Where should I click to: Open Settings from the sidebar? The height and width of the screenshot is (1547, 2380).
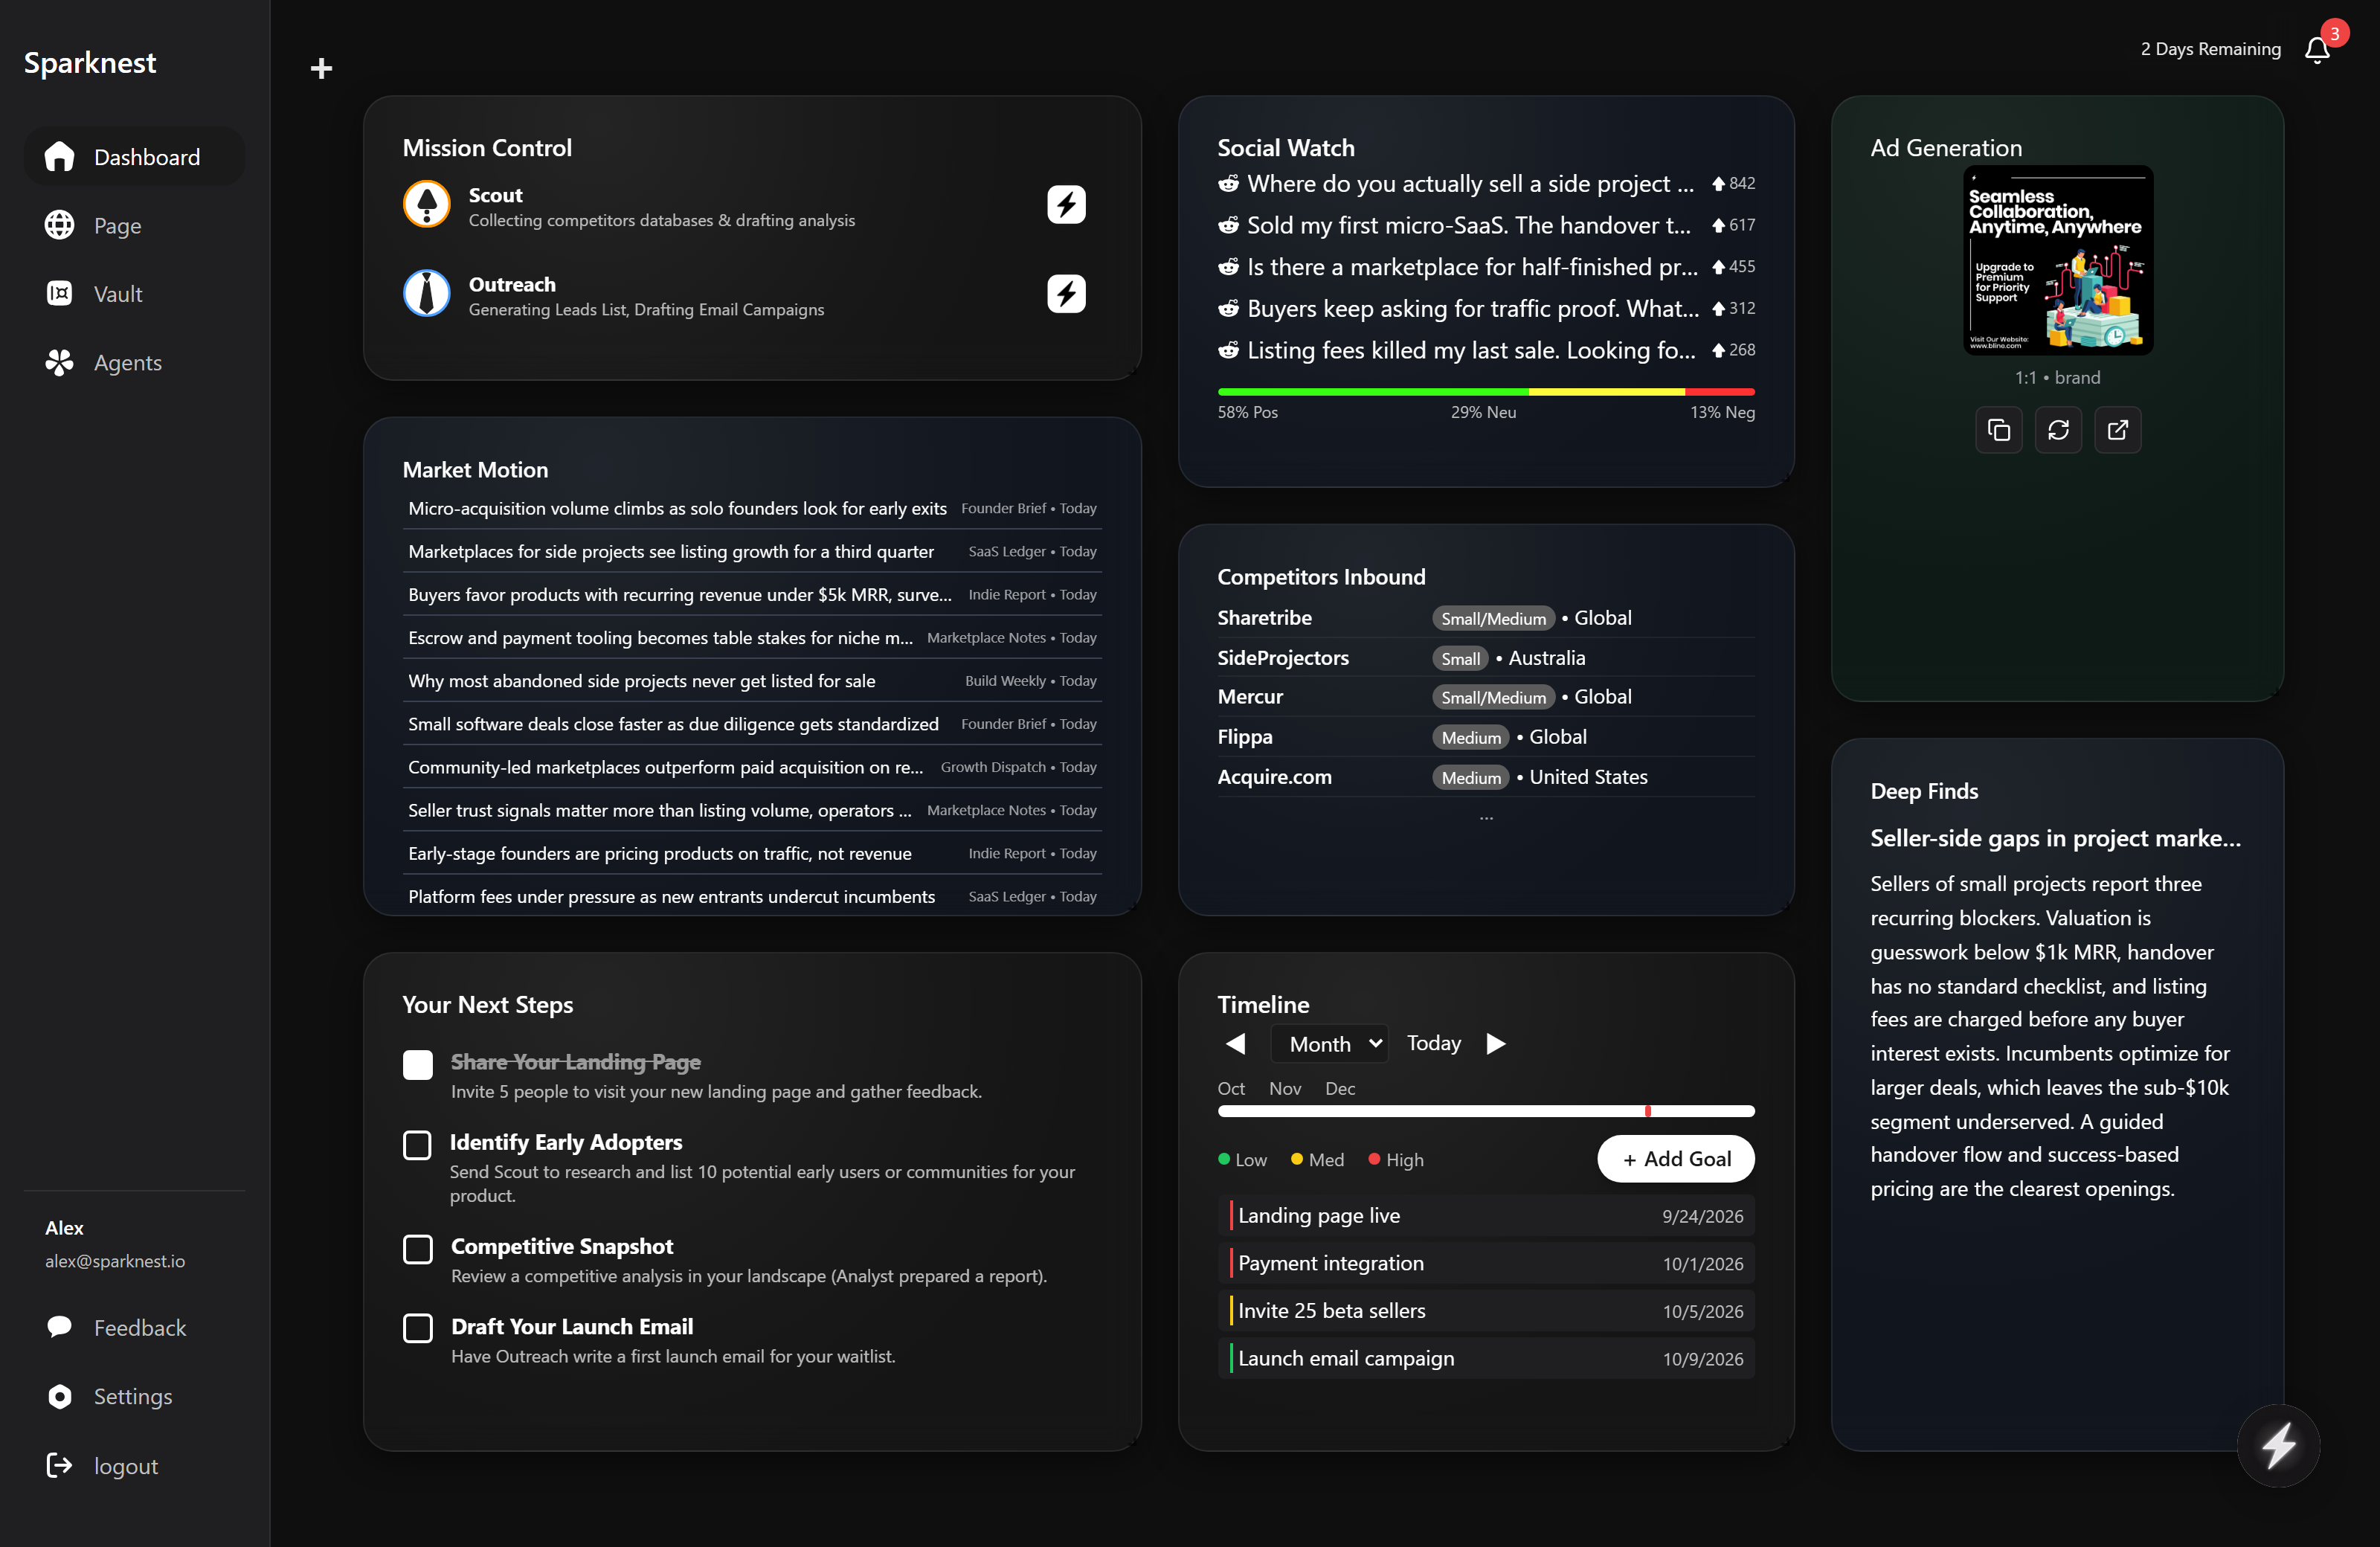tap(134, 1397)
